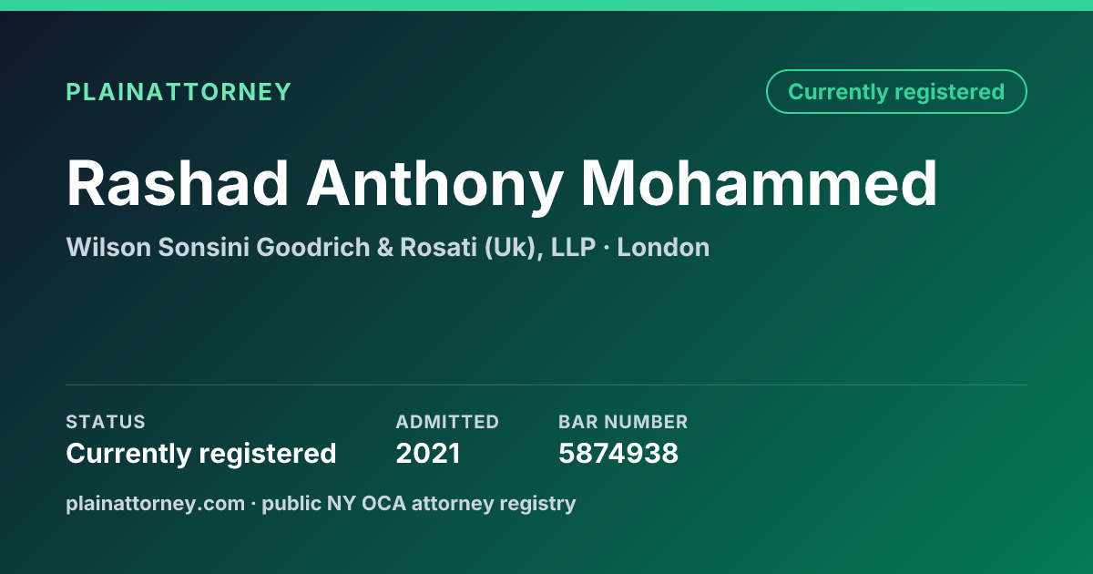This screenshot has width=1093, height=574.
Task: Click the Currently registered pill badge
Action: 896,91
